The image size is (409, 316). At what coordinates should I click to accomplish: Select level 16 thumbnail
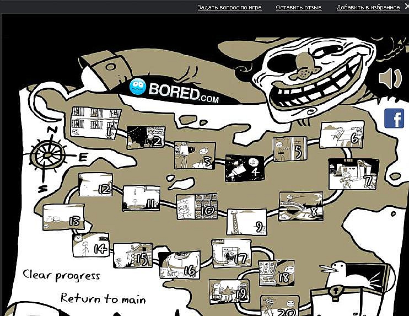(x=180, y=265)
